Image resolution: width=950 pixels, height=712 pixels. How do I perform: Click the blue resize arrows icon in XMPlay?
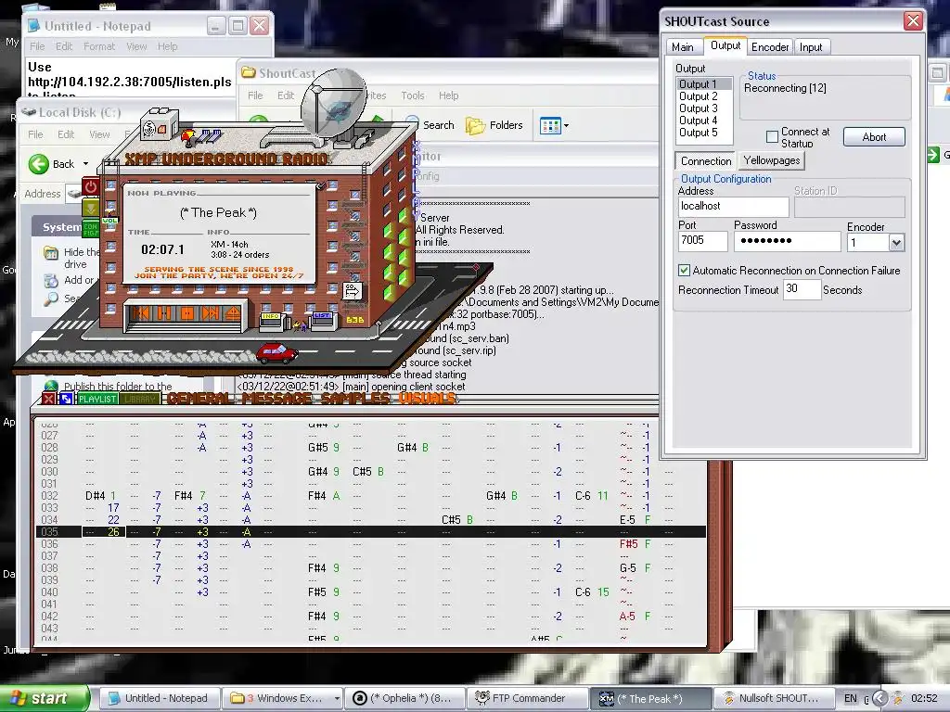coord(66,399)
